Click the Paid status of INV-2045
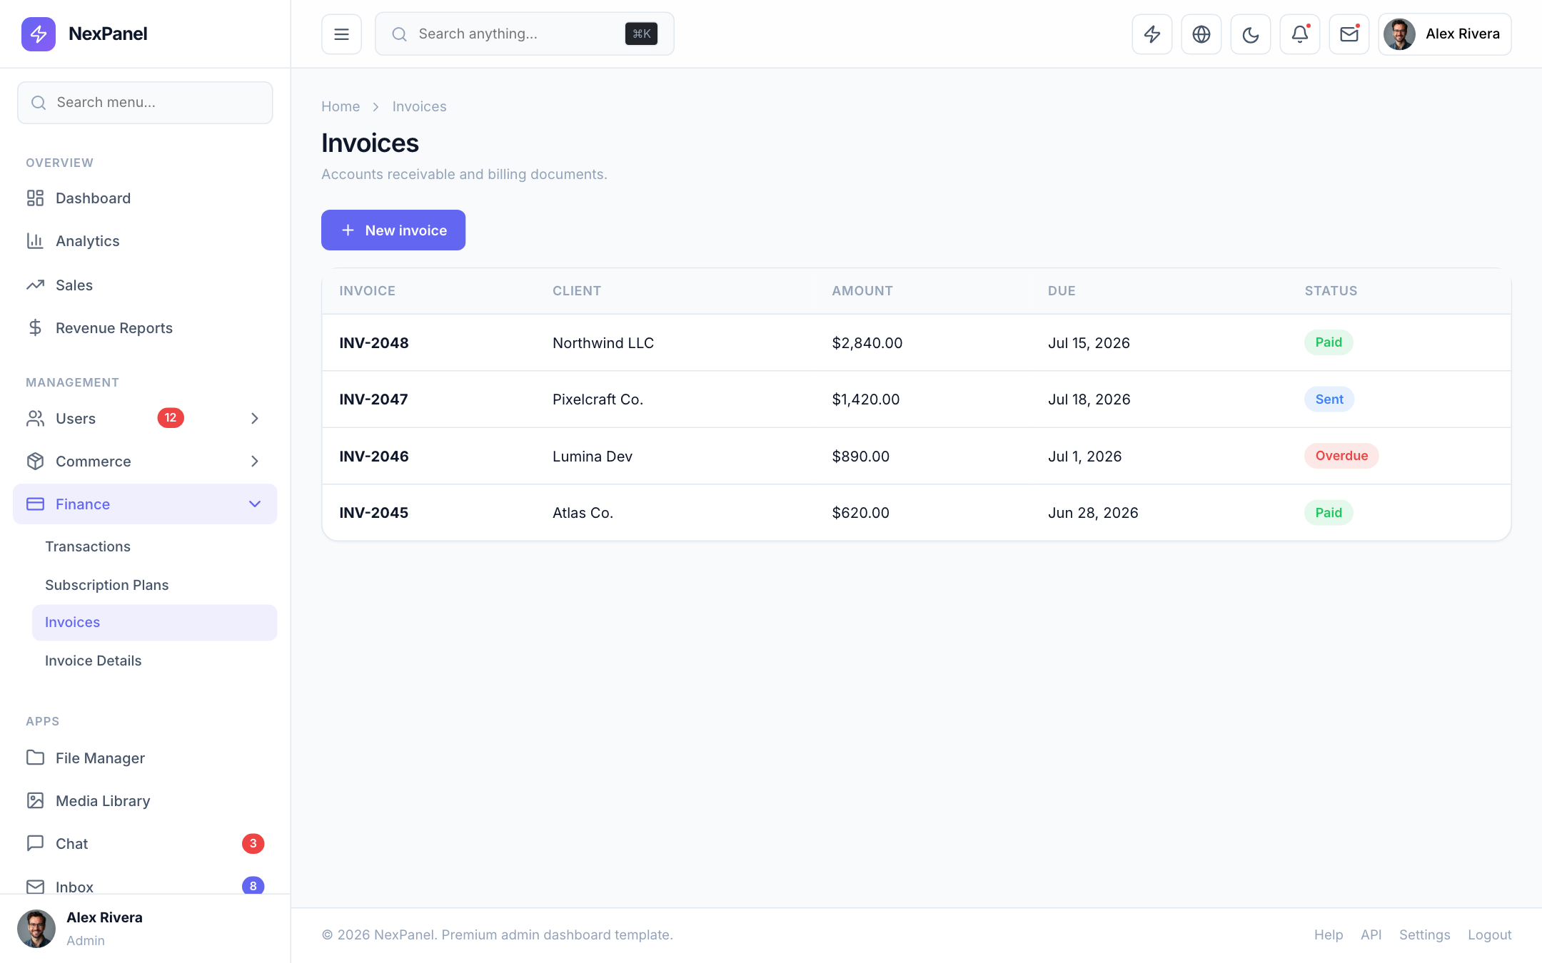This screenshot has height=963, width=1542. click(x=1329, y=513)
